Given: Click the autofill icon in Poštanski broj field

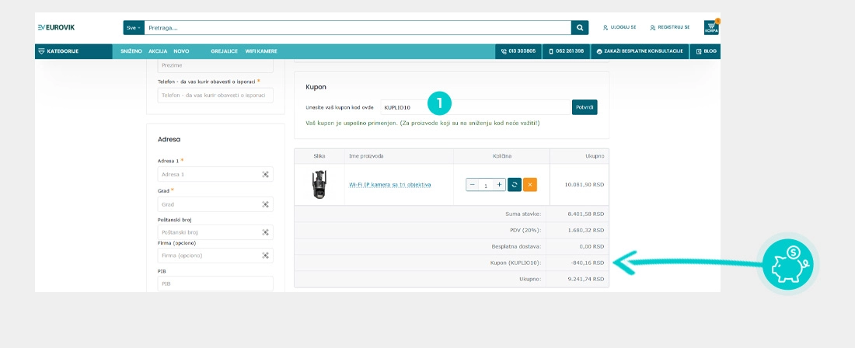Looking at the screenshot, I should click(x=265, y=232).
